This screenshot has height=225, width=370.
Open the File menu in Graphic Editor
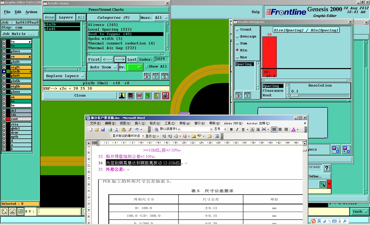[7, 12]
